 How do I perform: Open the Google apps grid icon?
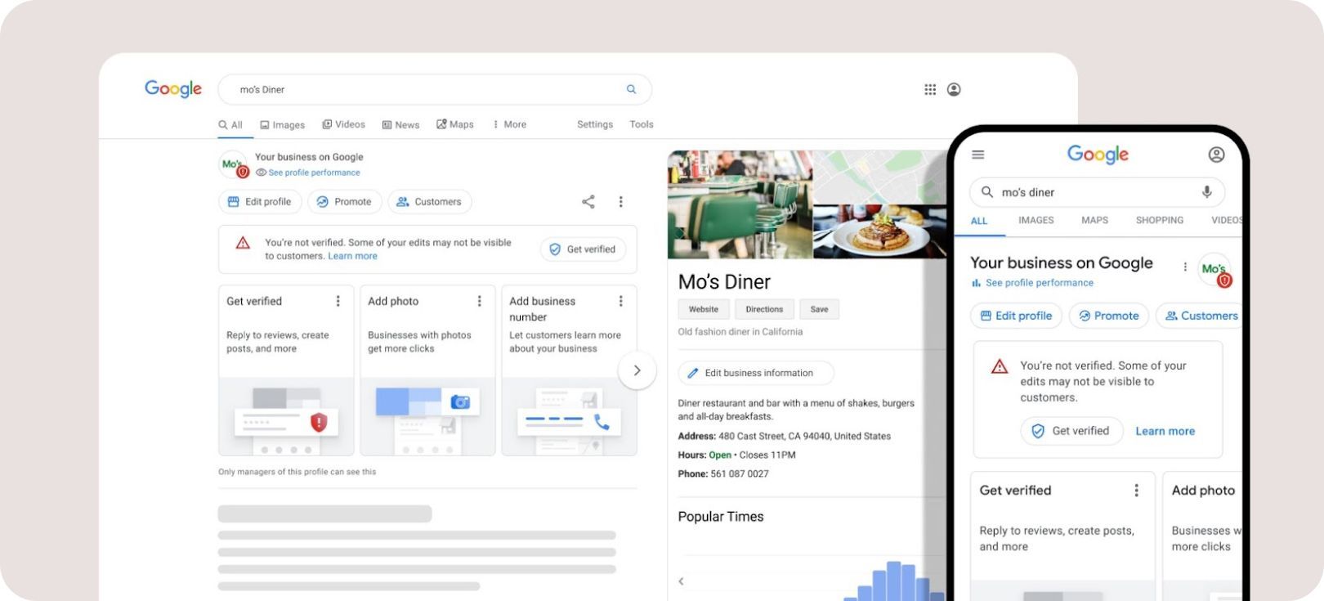pyautogui.click(x=930, y=89)
